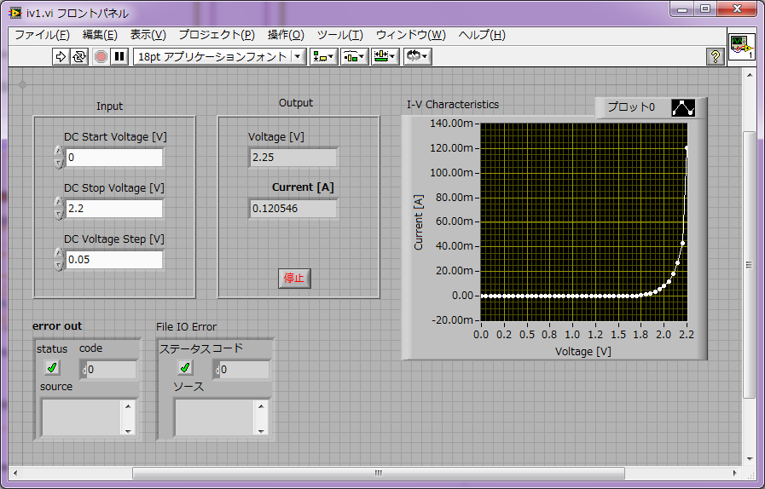Screen dimensions: 765x489
Task: Click the File IO Error ソース text box
Action: (x=215, y=417)
